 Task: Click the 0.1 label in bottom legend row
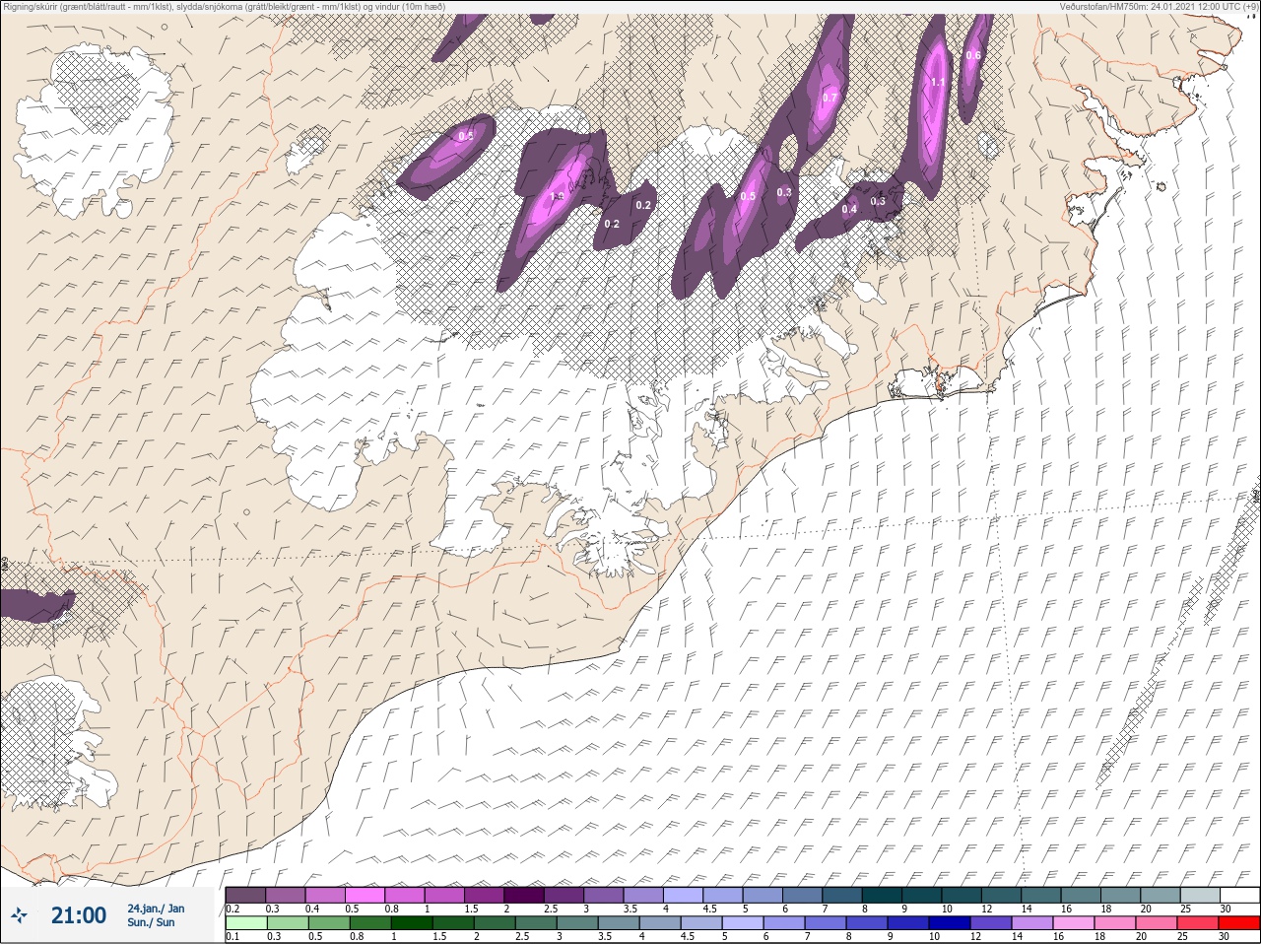coord(232,937)
